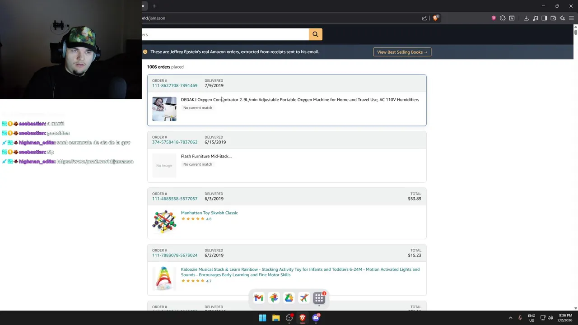
Task: Click the address bar URL text
Action: click(x=154, y=18)
